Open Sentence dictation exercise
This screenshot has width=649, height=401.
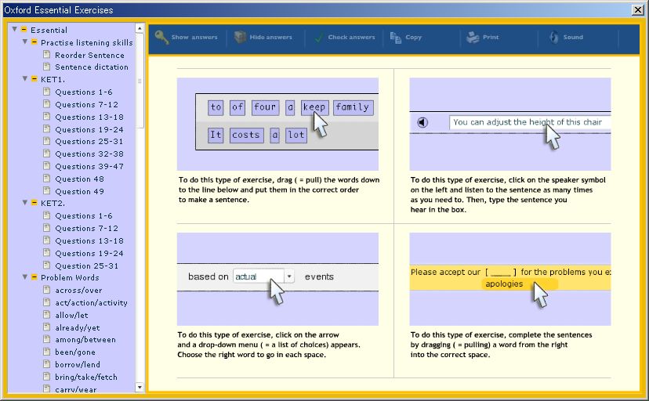[x=91, y=67]
